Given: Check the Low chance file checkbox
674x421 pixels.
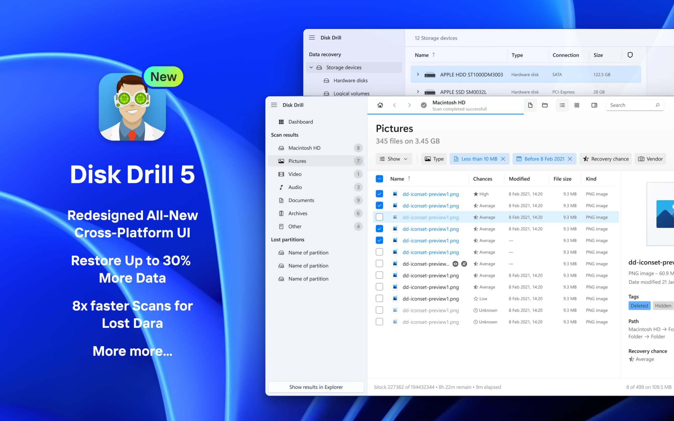Looking at the screenshot, I should 379,298.
